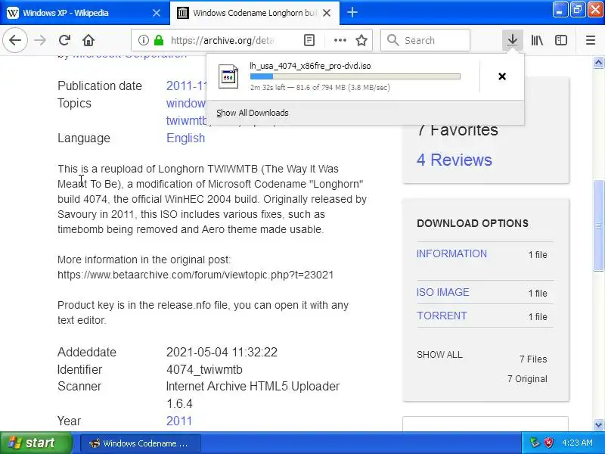
Task: Toggle reader view in address bar
Action: click(309, 40)
